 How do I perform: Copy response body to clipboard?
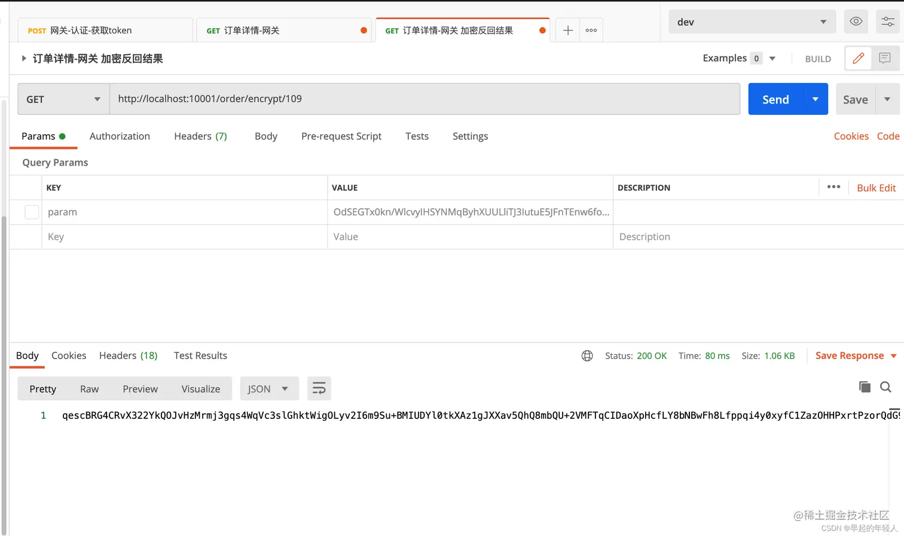[865, 387]
